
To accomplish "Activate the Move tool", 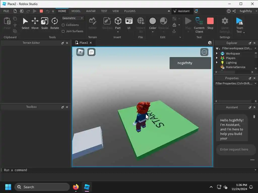I will pyautogui.click(x=35, y=23).
